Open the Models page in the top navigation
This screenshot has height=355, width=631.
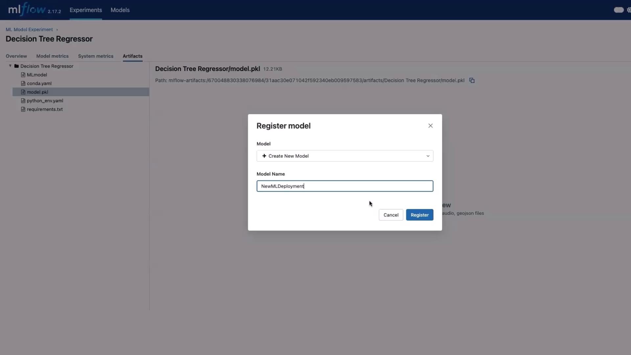[120, 10]
